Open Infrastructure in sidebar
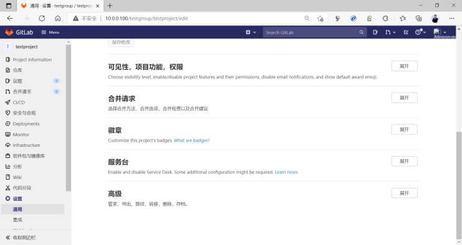 pos(26,145)
